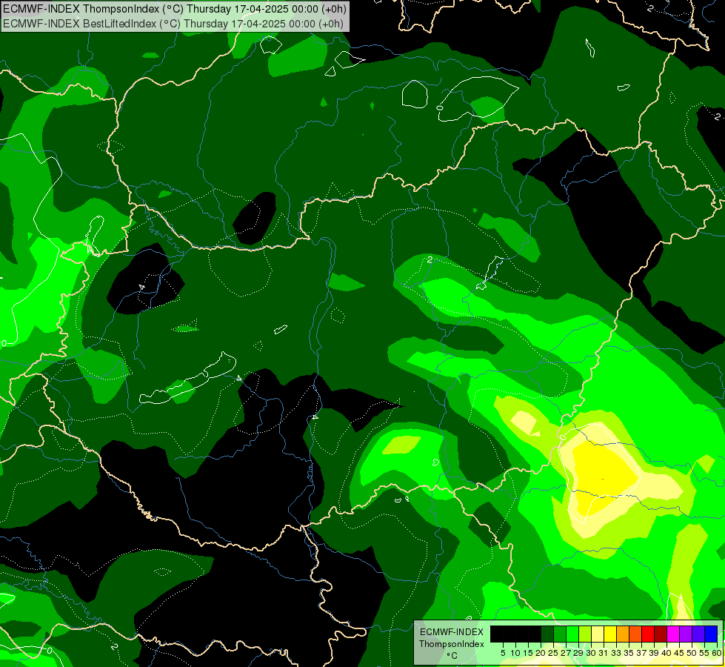The image size is (725, 667).
Task: Select the pale yellow 30–31 legend swatch
Action: [598, 634]
